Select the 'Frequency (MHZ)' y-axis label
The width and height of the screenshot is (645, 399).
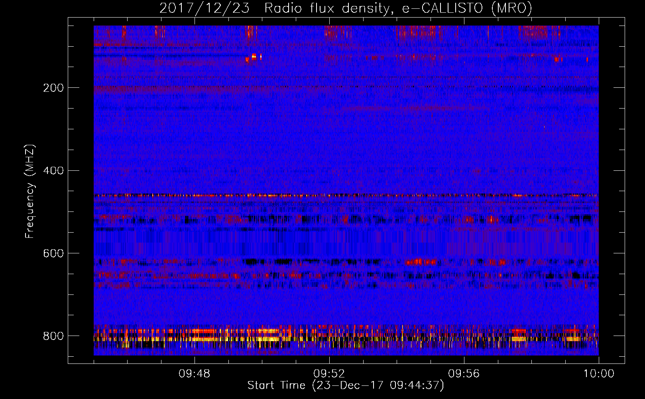30,191
